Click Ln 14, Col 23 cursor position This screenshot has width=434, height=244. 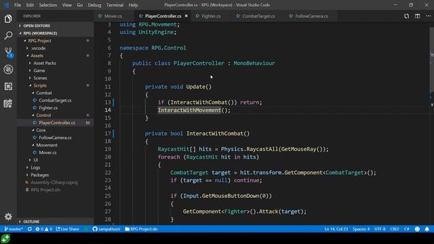[336, 229]
